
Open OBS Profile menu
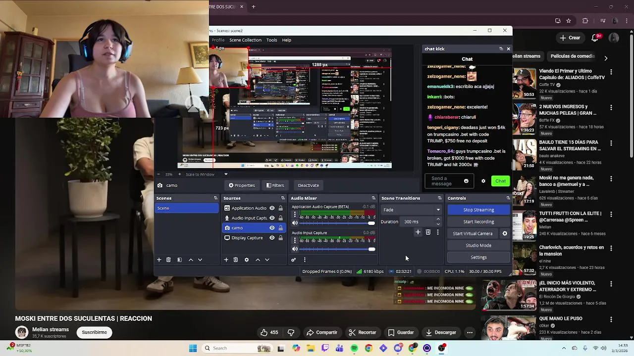(218, 40)
